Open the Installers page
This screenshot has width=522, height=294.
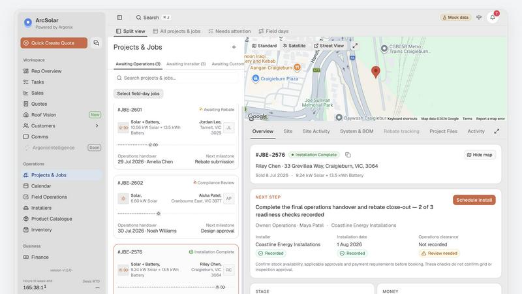tap(60, 208)
